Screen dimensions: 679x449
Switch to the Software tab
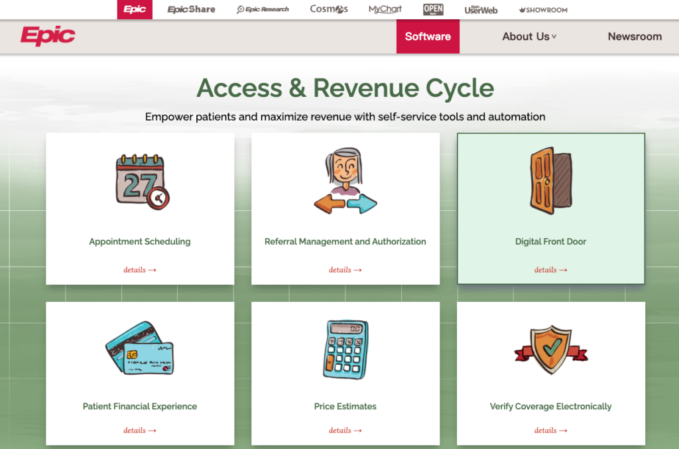click(428, 36)
